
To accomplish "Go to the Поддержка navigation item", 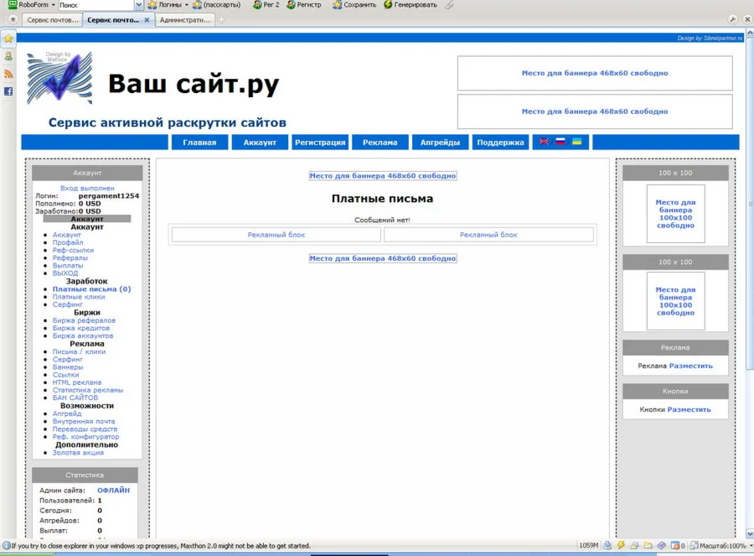I will (x=500, y=143).
